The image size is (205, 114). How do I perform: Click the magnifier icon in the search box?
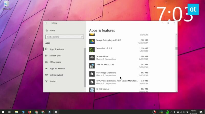[82, 37]
